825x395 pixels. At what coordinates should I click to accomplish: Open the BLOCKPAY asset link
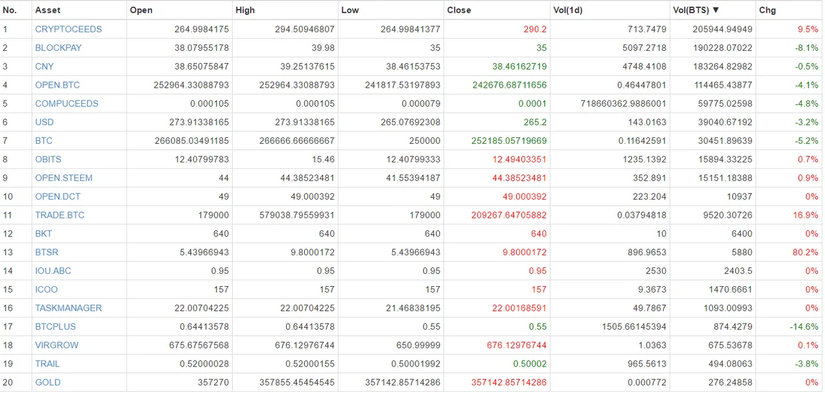[x=59, y=48]
